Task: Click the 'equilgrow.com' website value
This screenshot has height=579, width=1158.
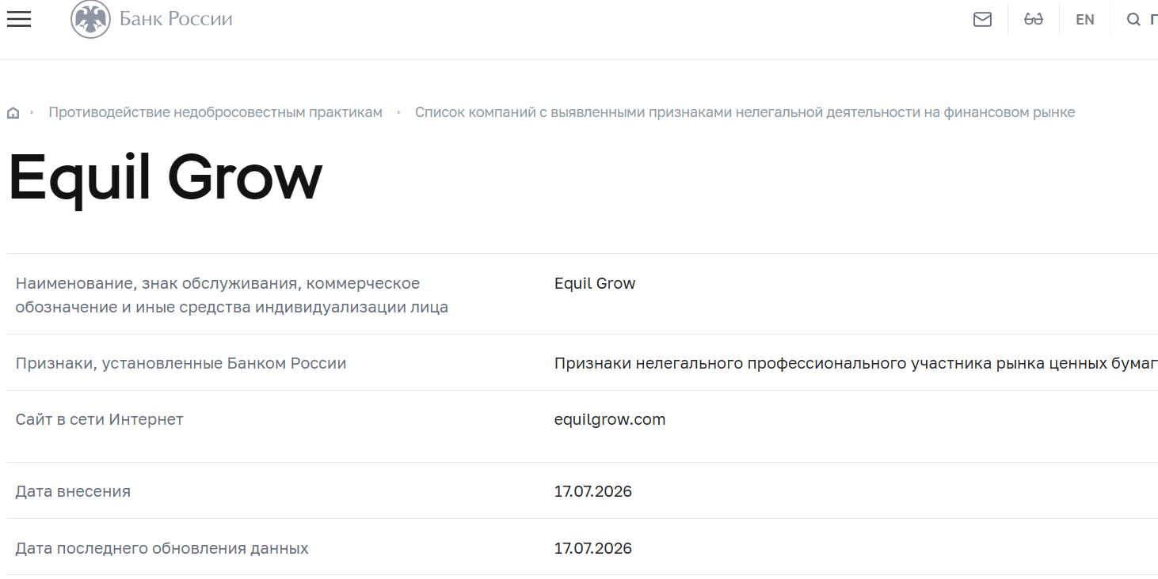Action: pos(610,419)
